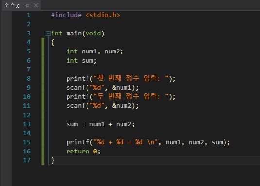Click the scanf line with &num1
Screen dimensions: 260x186
(x=103, y=87)
